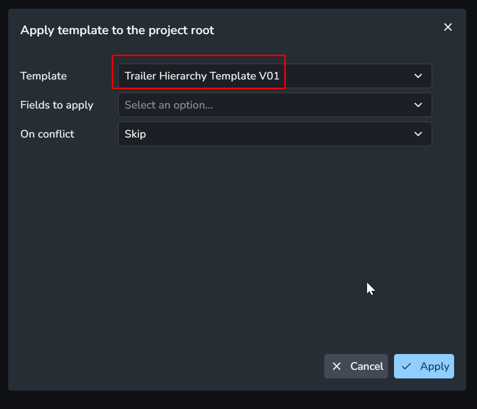Screen dimensions: 477x409
Task: Click the word 'Cancel' text label
Action: (x=367, y=366)
